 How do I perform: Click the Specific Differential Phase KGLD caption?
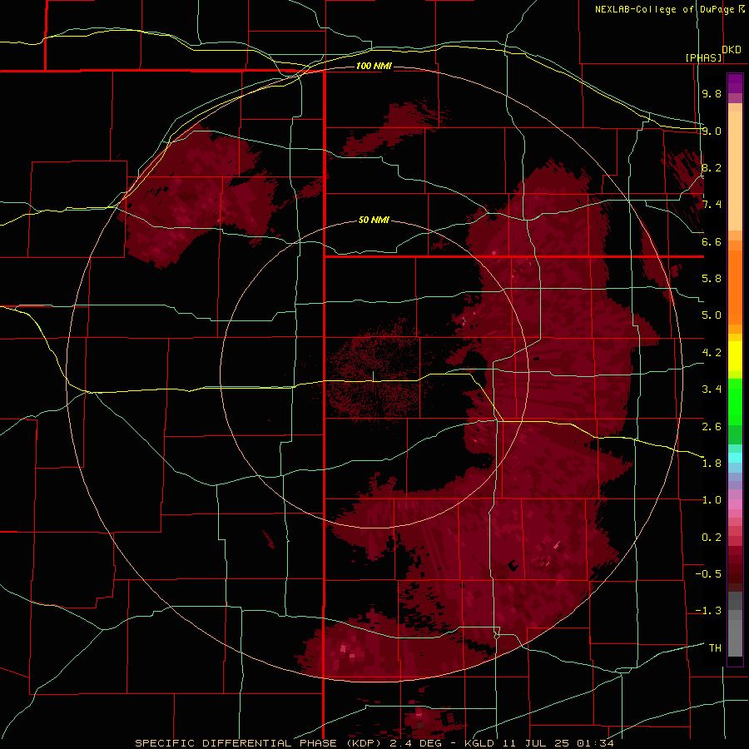374,743
